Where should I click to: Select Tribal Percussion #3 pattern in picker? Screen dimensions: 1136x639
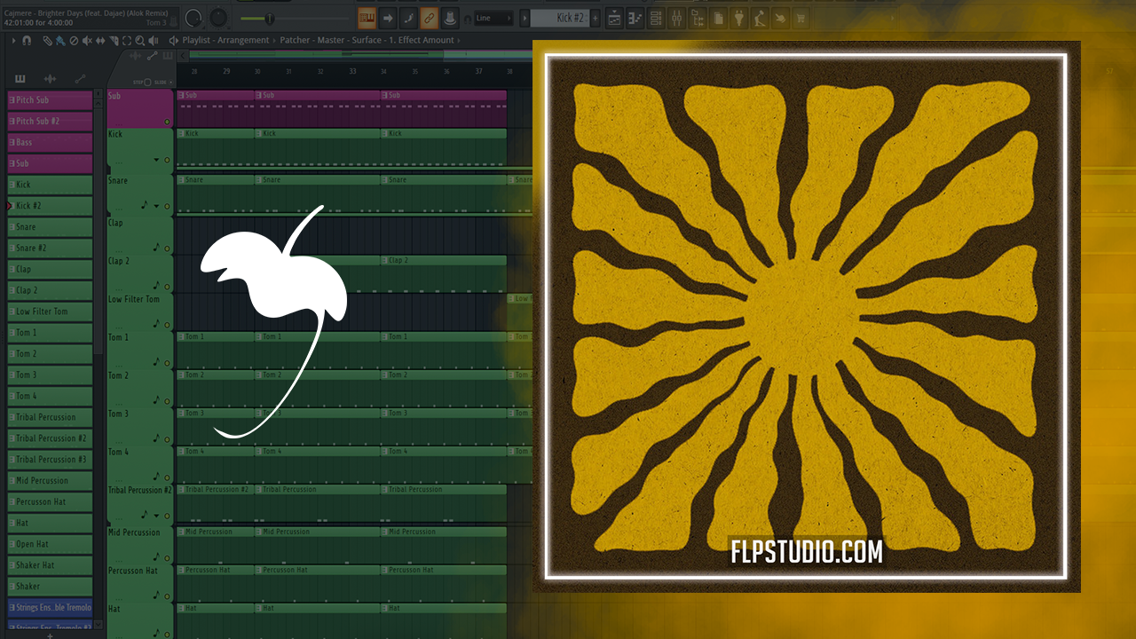[50, 459]
